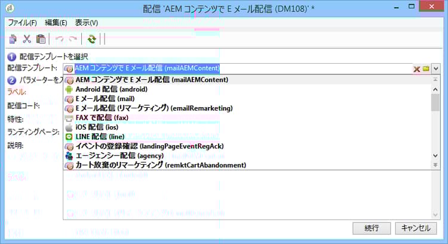
Task: Maximize the 配信 window
Action: 412,7
